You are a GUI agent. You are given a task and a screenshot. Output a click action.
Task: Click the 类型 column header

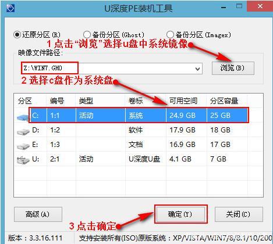[86, 101]
